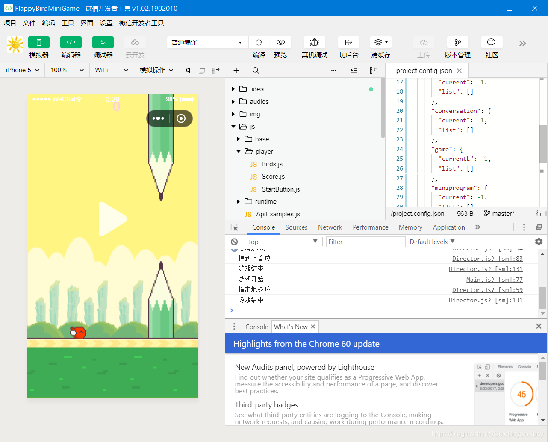Image resolution: width=548 pixels, height=442 pixels.
Task: Open the top context dropdown
Action: click(x=283, y=242)
